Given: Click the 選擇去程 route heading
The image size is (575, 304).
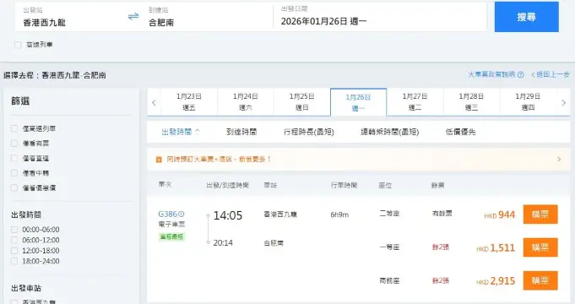Looking at the screenshot, I should click(x=55, y=75).
